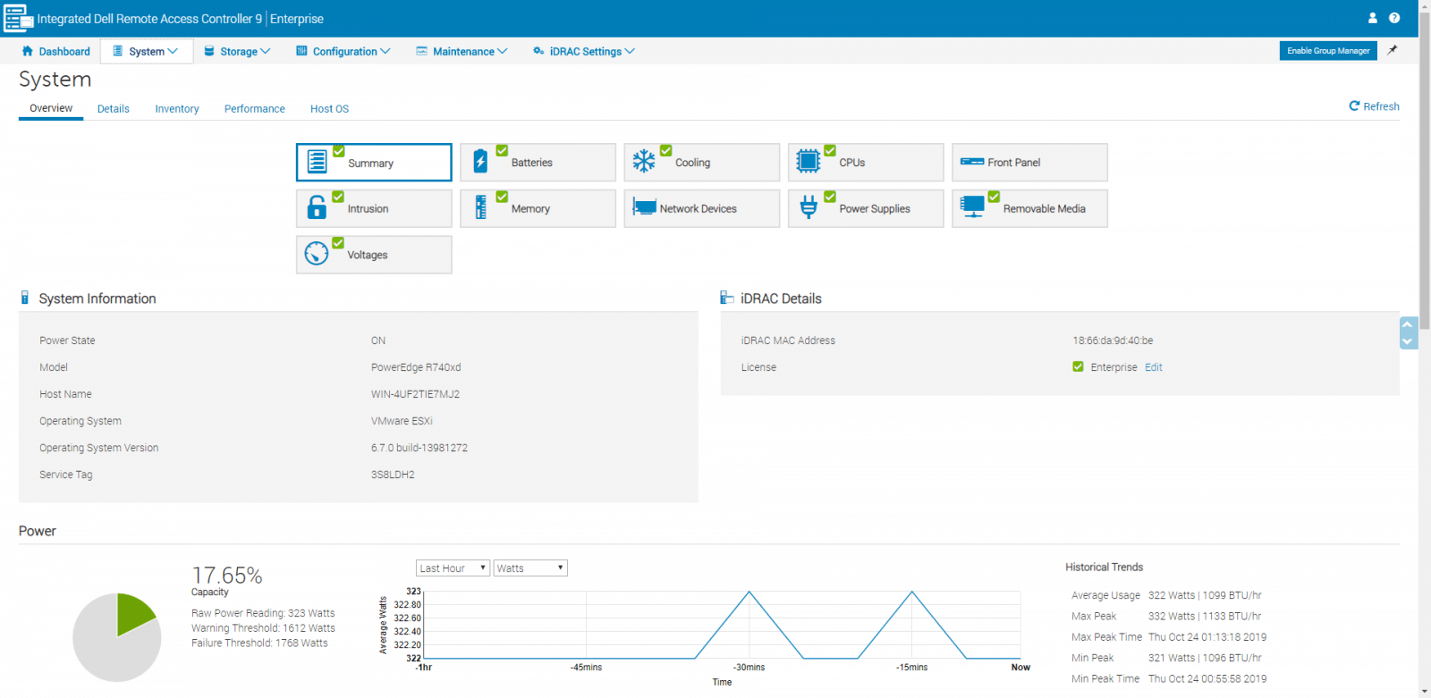Click the Batteries status green checkmark
This screenshot has height=698, width=1431.
502,150
